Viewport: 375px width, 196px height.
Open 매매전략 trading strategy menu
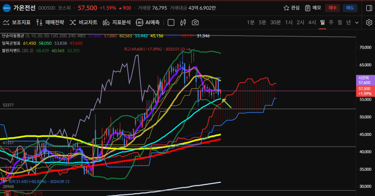pos(50,22)
